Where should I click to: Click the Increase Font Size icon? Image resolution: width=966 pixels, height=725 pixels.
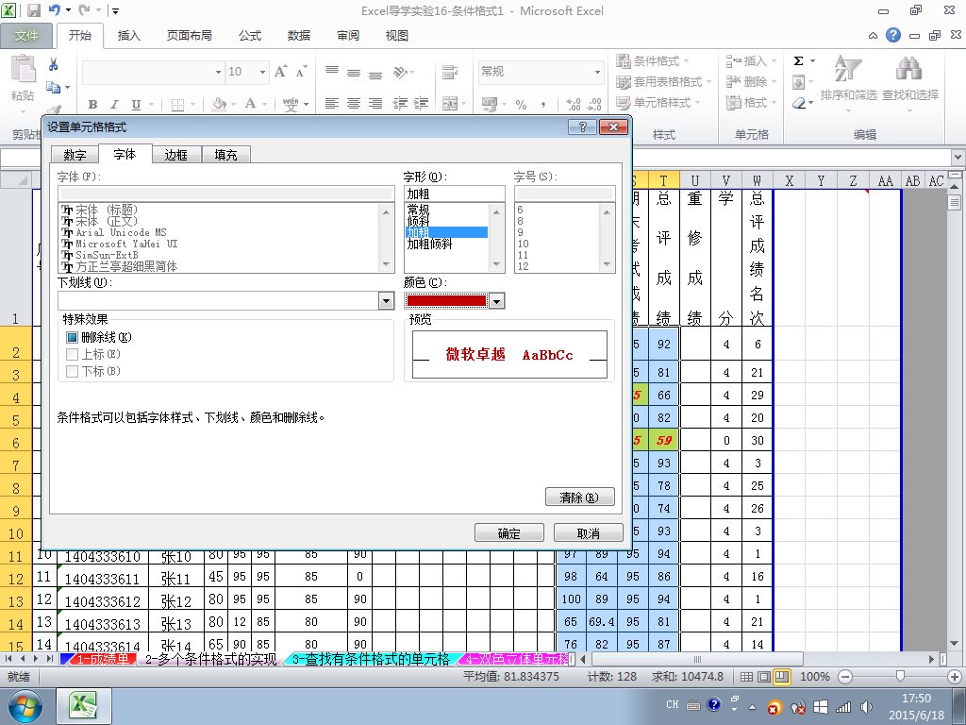coord(280,72)
